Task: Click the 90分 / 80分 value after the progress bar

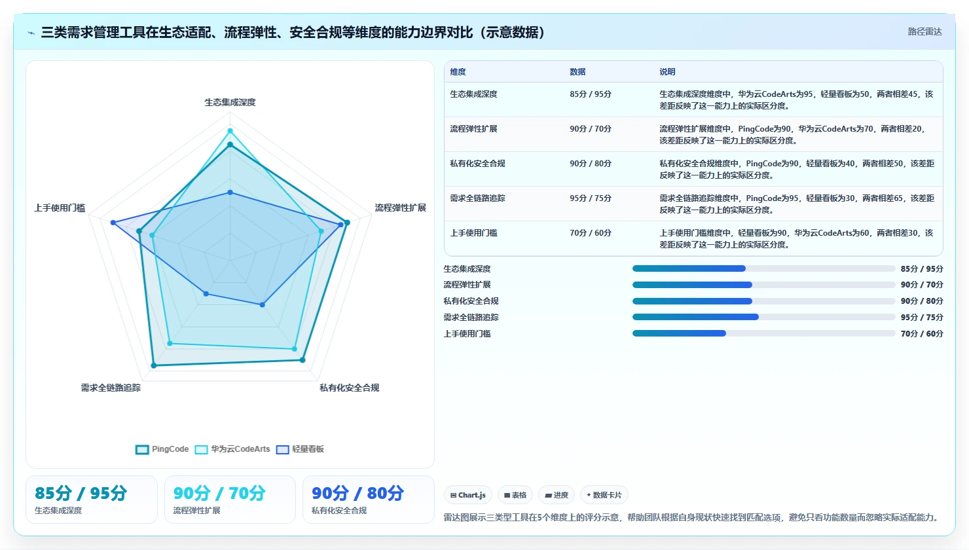Action: [922, 301]
